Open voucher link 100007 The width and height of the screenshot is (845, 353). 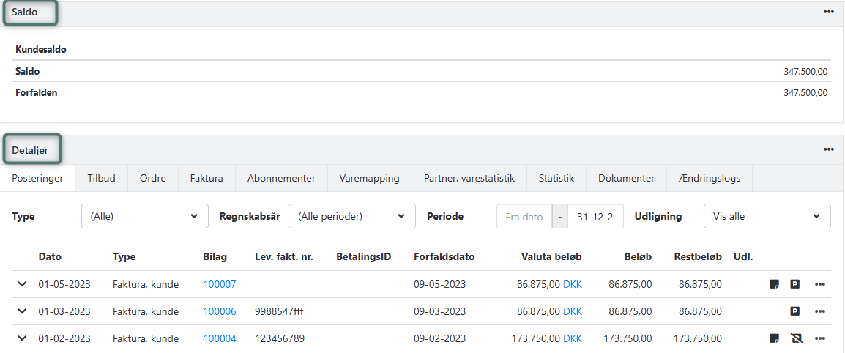[x=220, y=284]
